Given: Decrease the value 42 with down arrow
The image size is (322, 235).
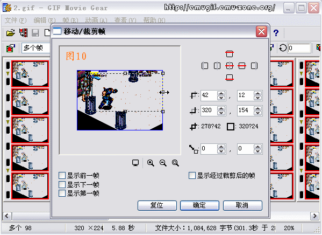Looking at the screenshot, I should [221, 98].
